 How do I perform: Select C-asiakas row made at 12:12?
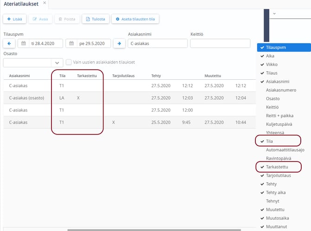(x=130, y=86)
